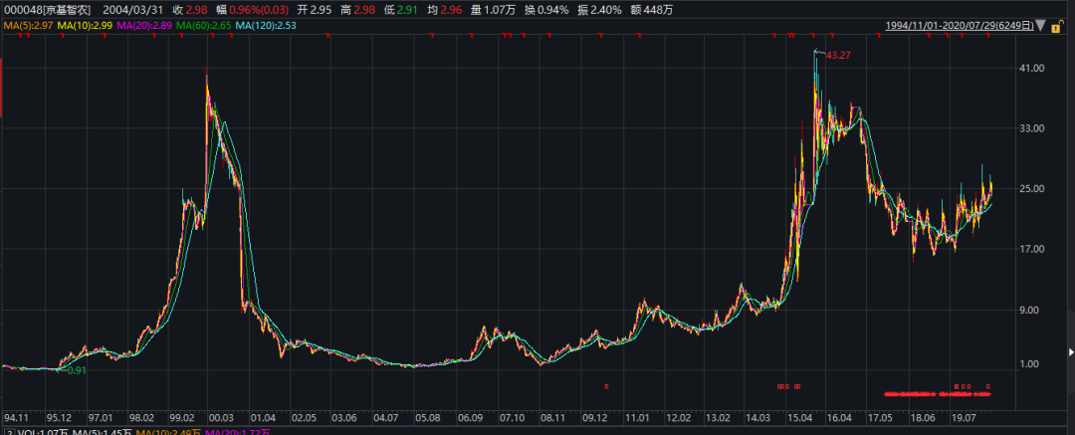This screenshot has width=1075, height=435.
Task: Click the 43.27 peak price marker
Action: point(838,55)
